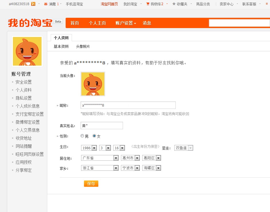Select the 女 radio button
The height and width of the screenshot is (212, 270).
click(94, 136)
